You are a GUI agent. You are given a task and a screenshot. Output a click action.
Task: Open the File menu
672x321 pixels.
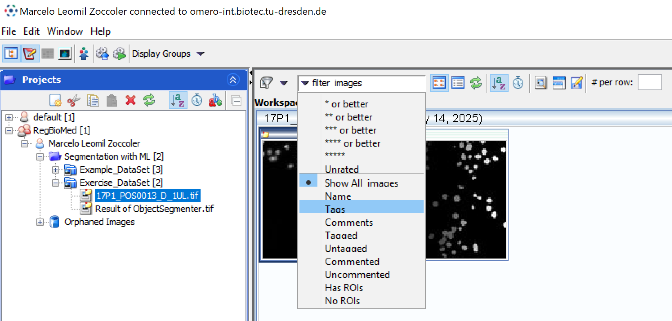coord(9,31)
